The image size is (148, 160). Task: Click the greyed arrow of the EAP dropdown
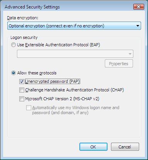(x=130, y=54)
